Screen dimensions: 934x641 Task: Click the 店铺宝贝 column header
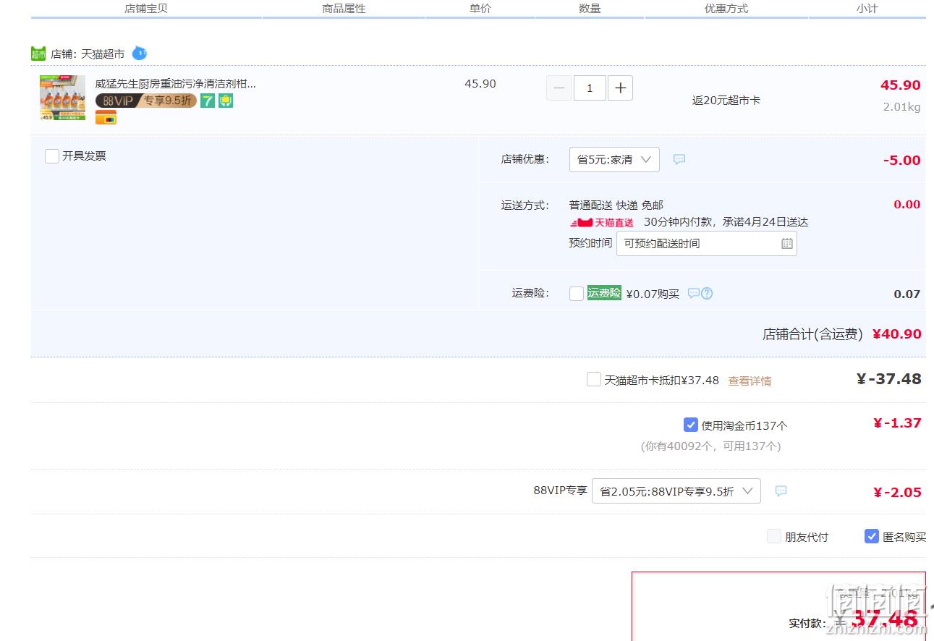point(146,9)
